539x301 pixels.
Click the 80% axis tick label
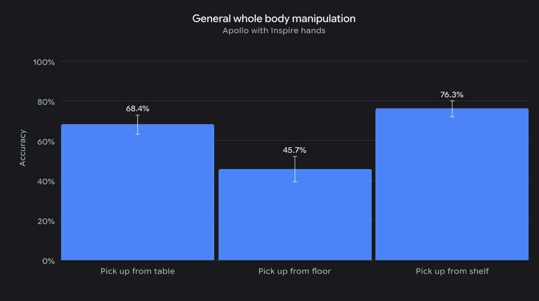click(46, 102)
